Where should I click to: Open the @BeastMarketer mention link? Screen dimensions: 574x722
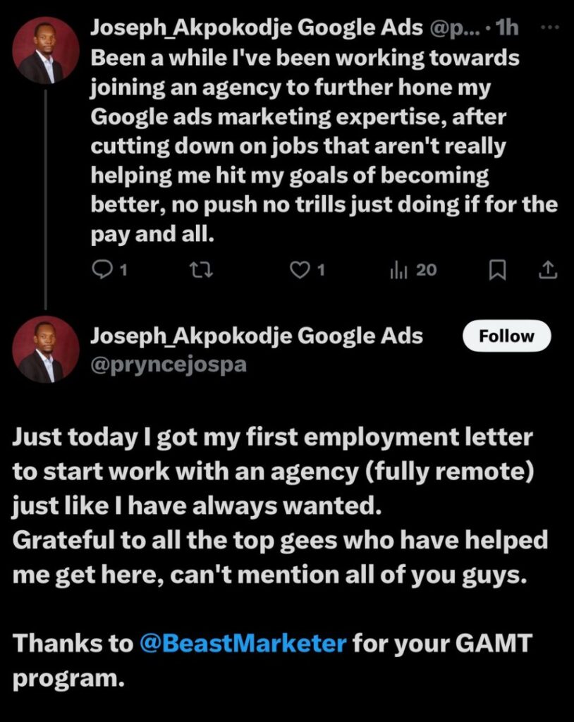pyautogui.click(x=243, y=643)
